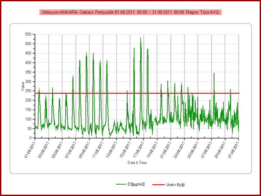Click the Date & Time x-axis title
The width and height of the screenshot is (261, 196).
[x=137, y=162]
